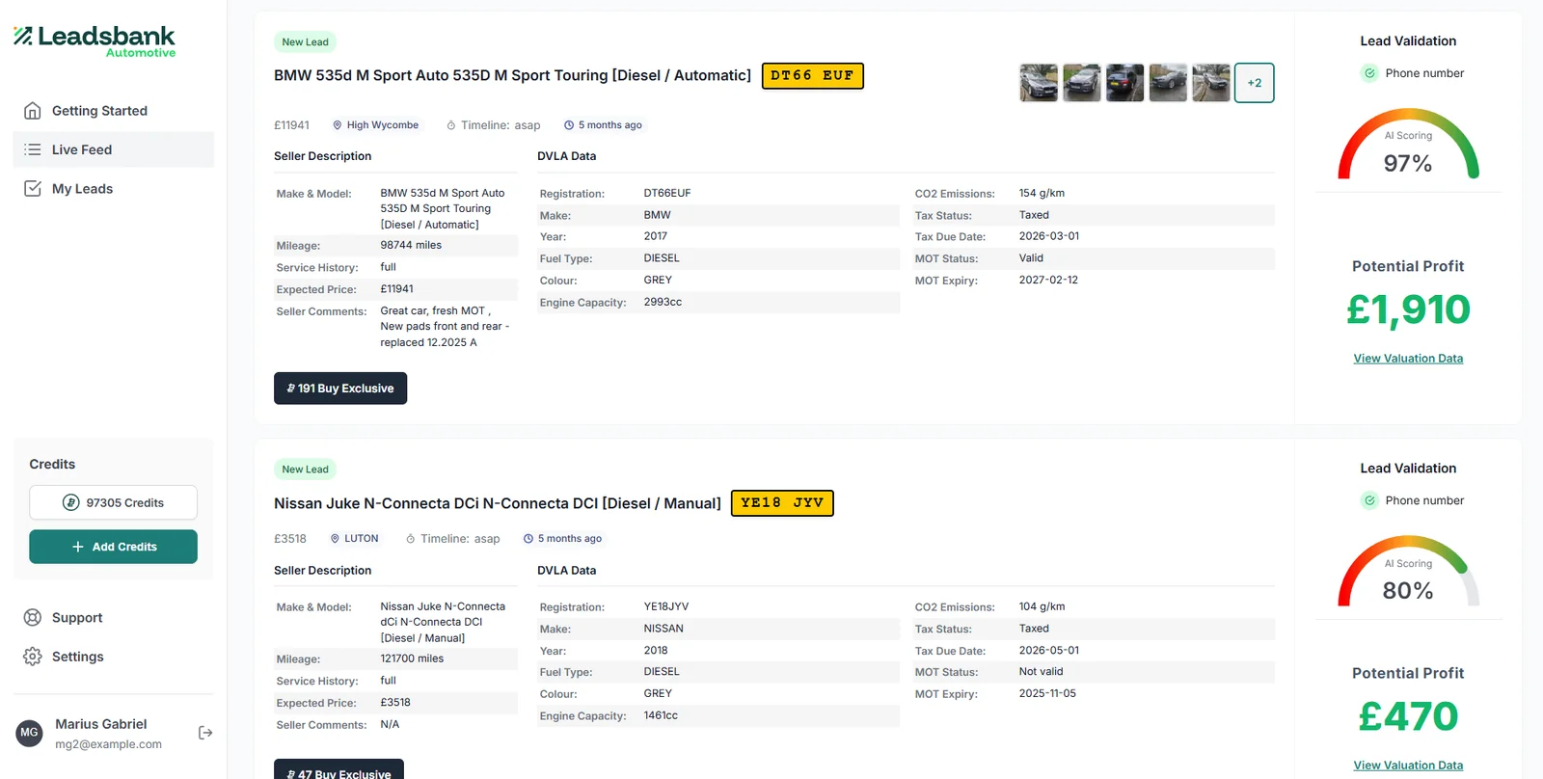This screenshot has width=1543, height=779.
Task: Open Settings from the sidebar
Action: click(x=114, y=657)
